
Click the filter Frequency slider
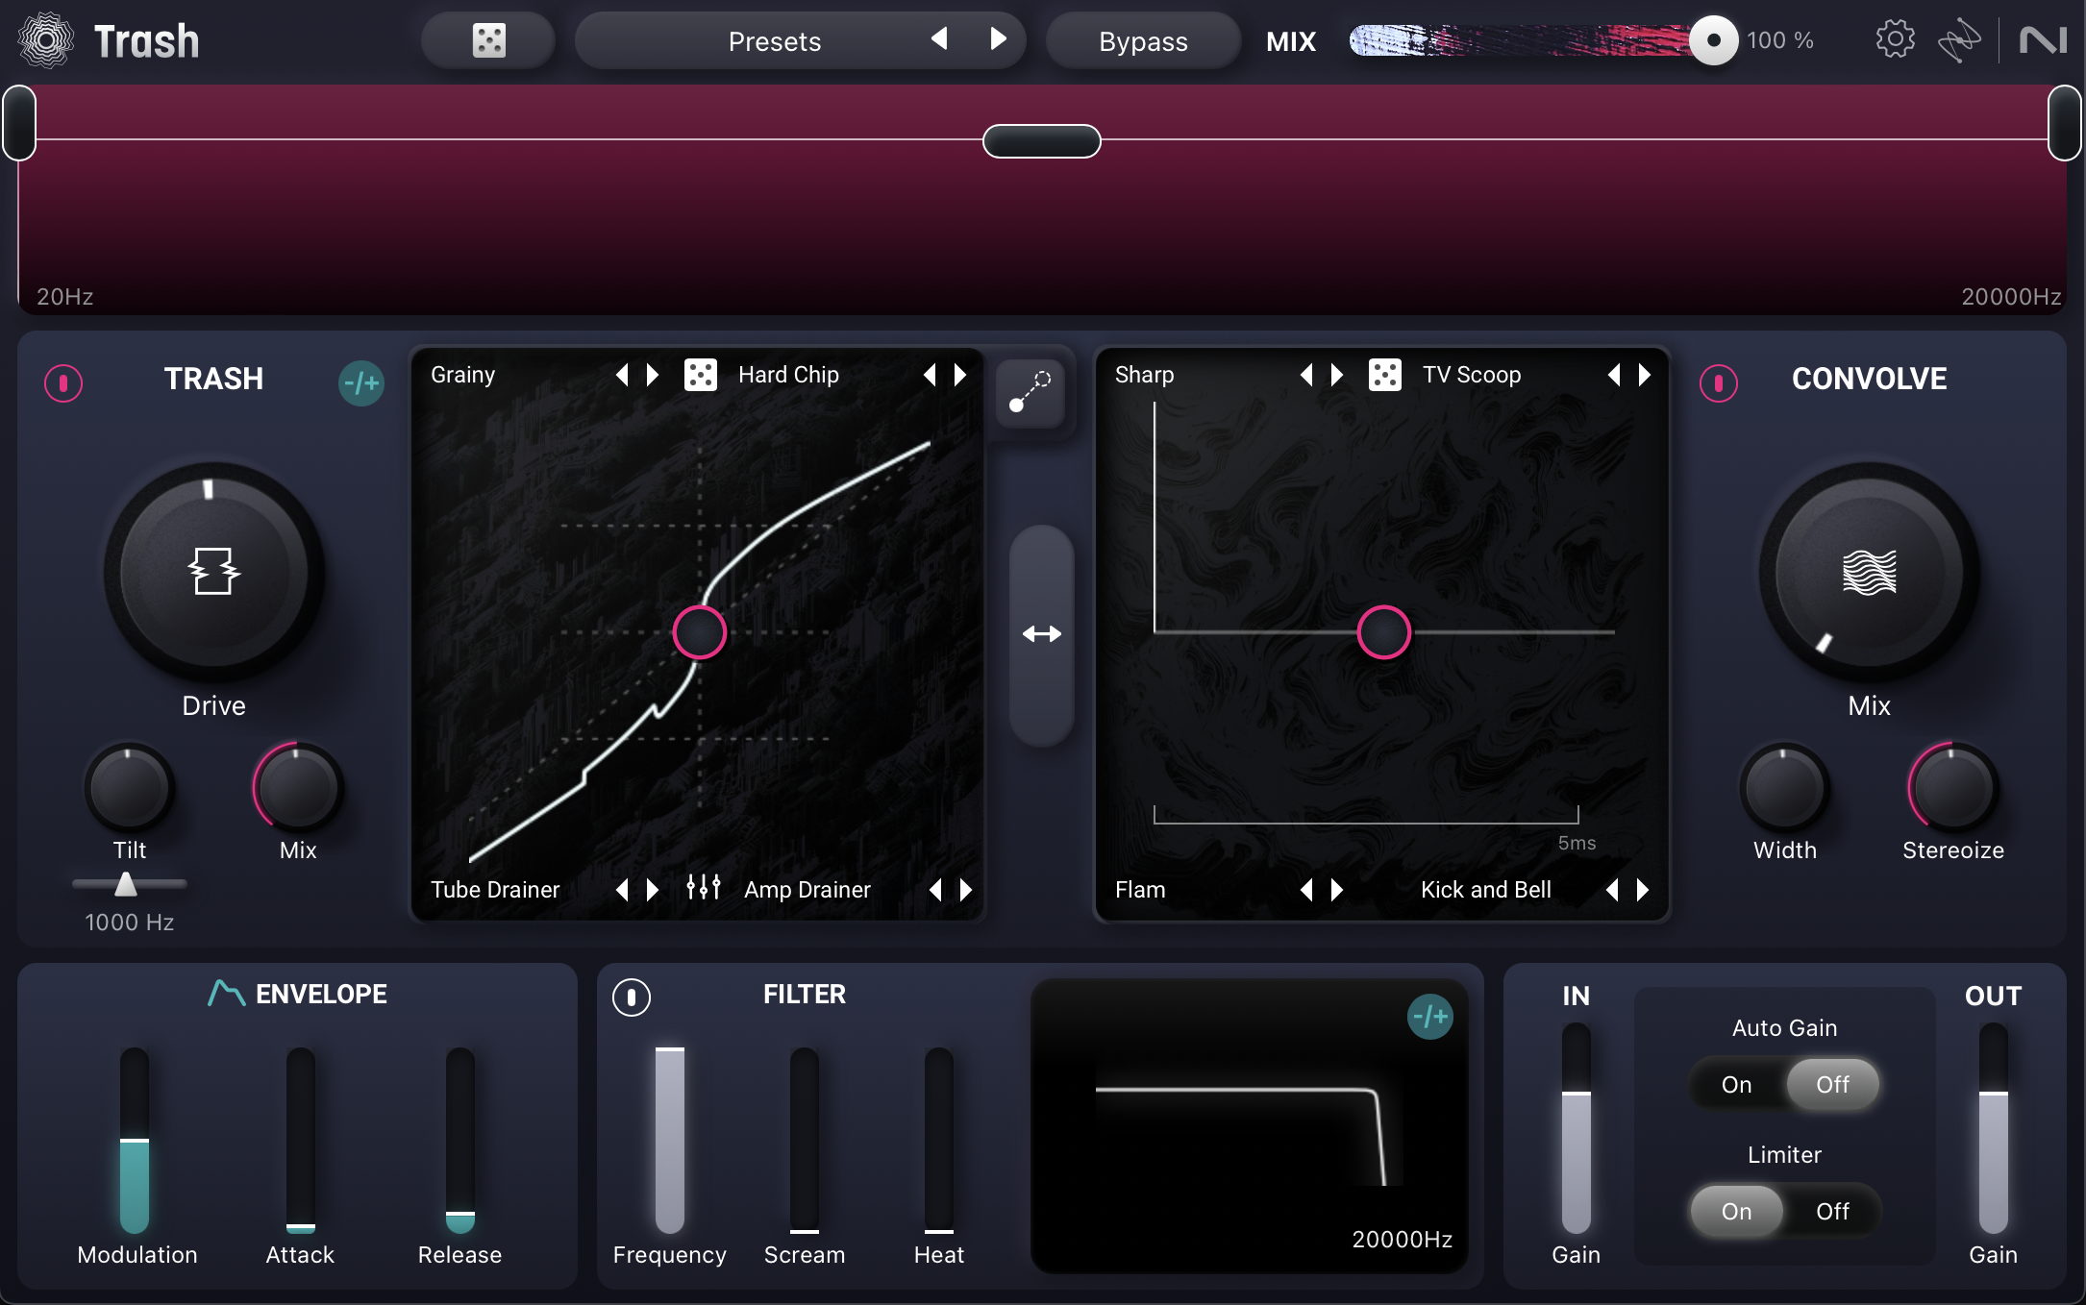tap(669, 1140)
